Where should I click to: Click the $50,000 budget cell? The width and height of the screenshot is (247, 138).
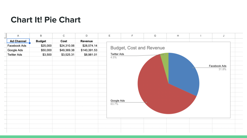tap(41, 50)
